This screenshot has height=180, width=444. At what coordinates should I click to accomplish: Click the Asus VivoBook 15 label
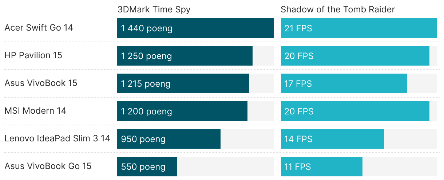point(41,83)
